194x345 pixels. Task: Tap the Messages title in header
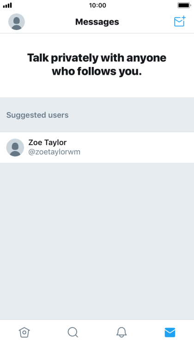click(x=97, y=22)
